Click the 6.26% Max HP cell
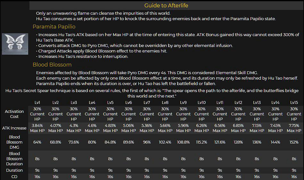304x180 pixels. [201, 128]
